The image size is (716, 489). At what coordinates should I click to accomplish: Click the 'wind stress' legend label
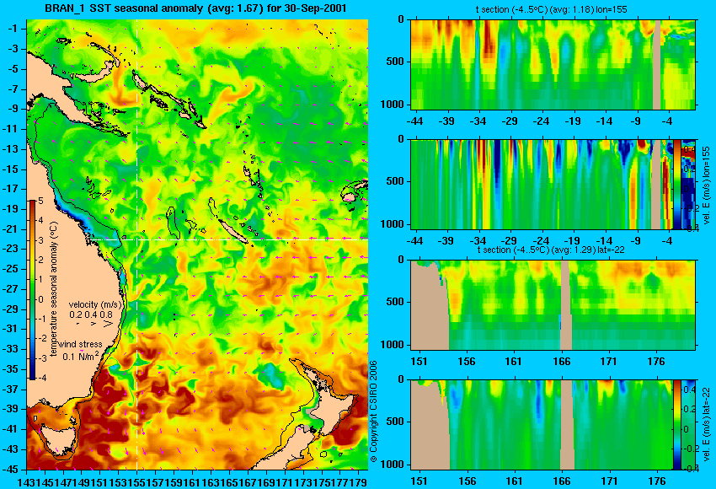pyautogui.click(x=80, y=344)
